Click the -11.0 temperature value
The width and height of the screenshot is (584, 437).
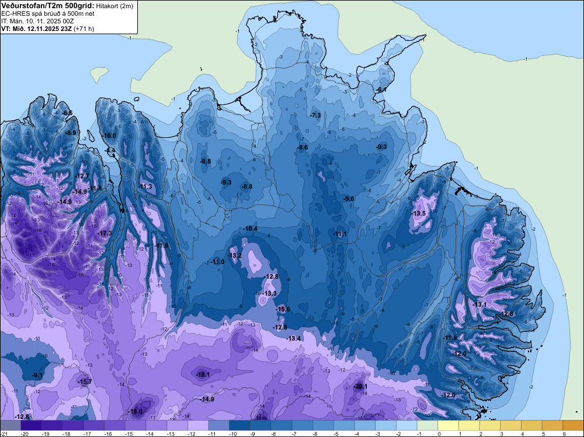pyautogui.click(x=217, y=262)
